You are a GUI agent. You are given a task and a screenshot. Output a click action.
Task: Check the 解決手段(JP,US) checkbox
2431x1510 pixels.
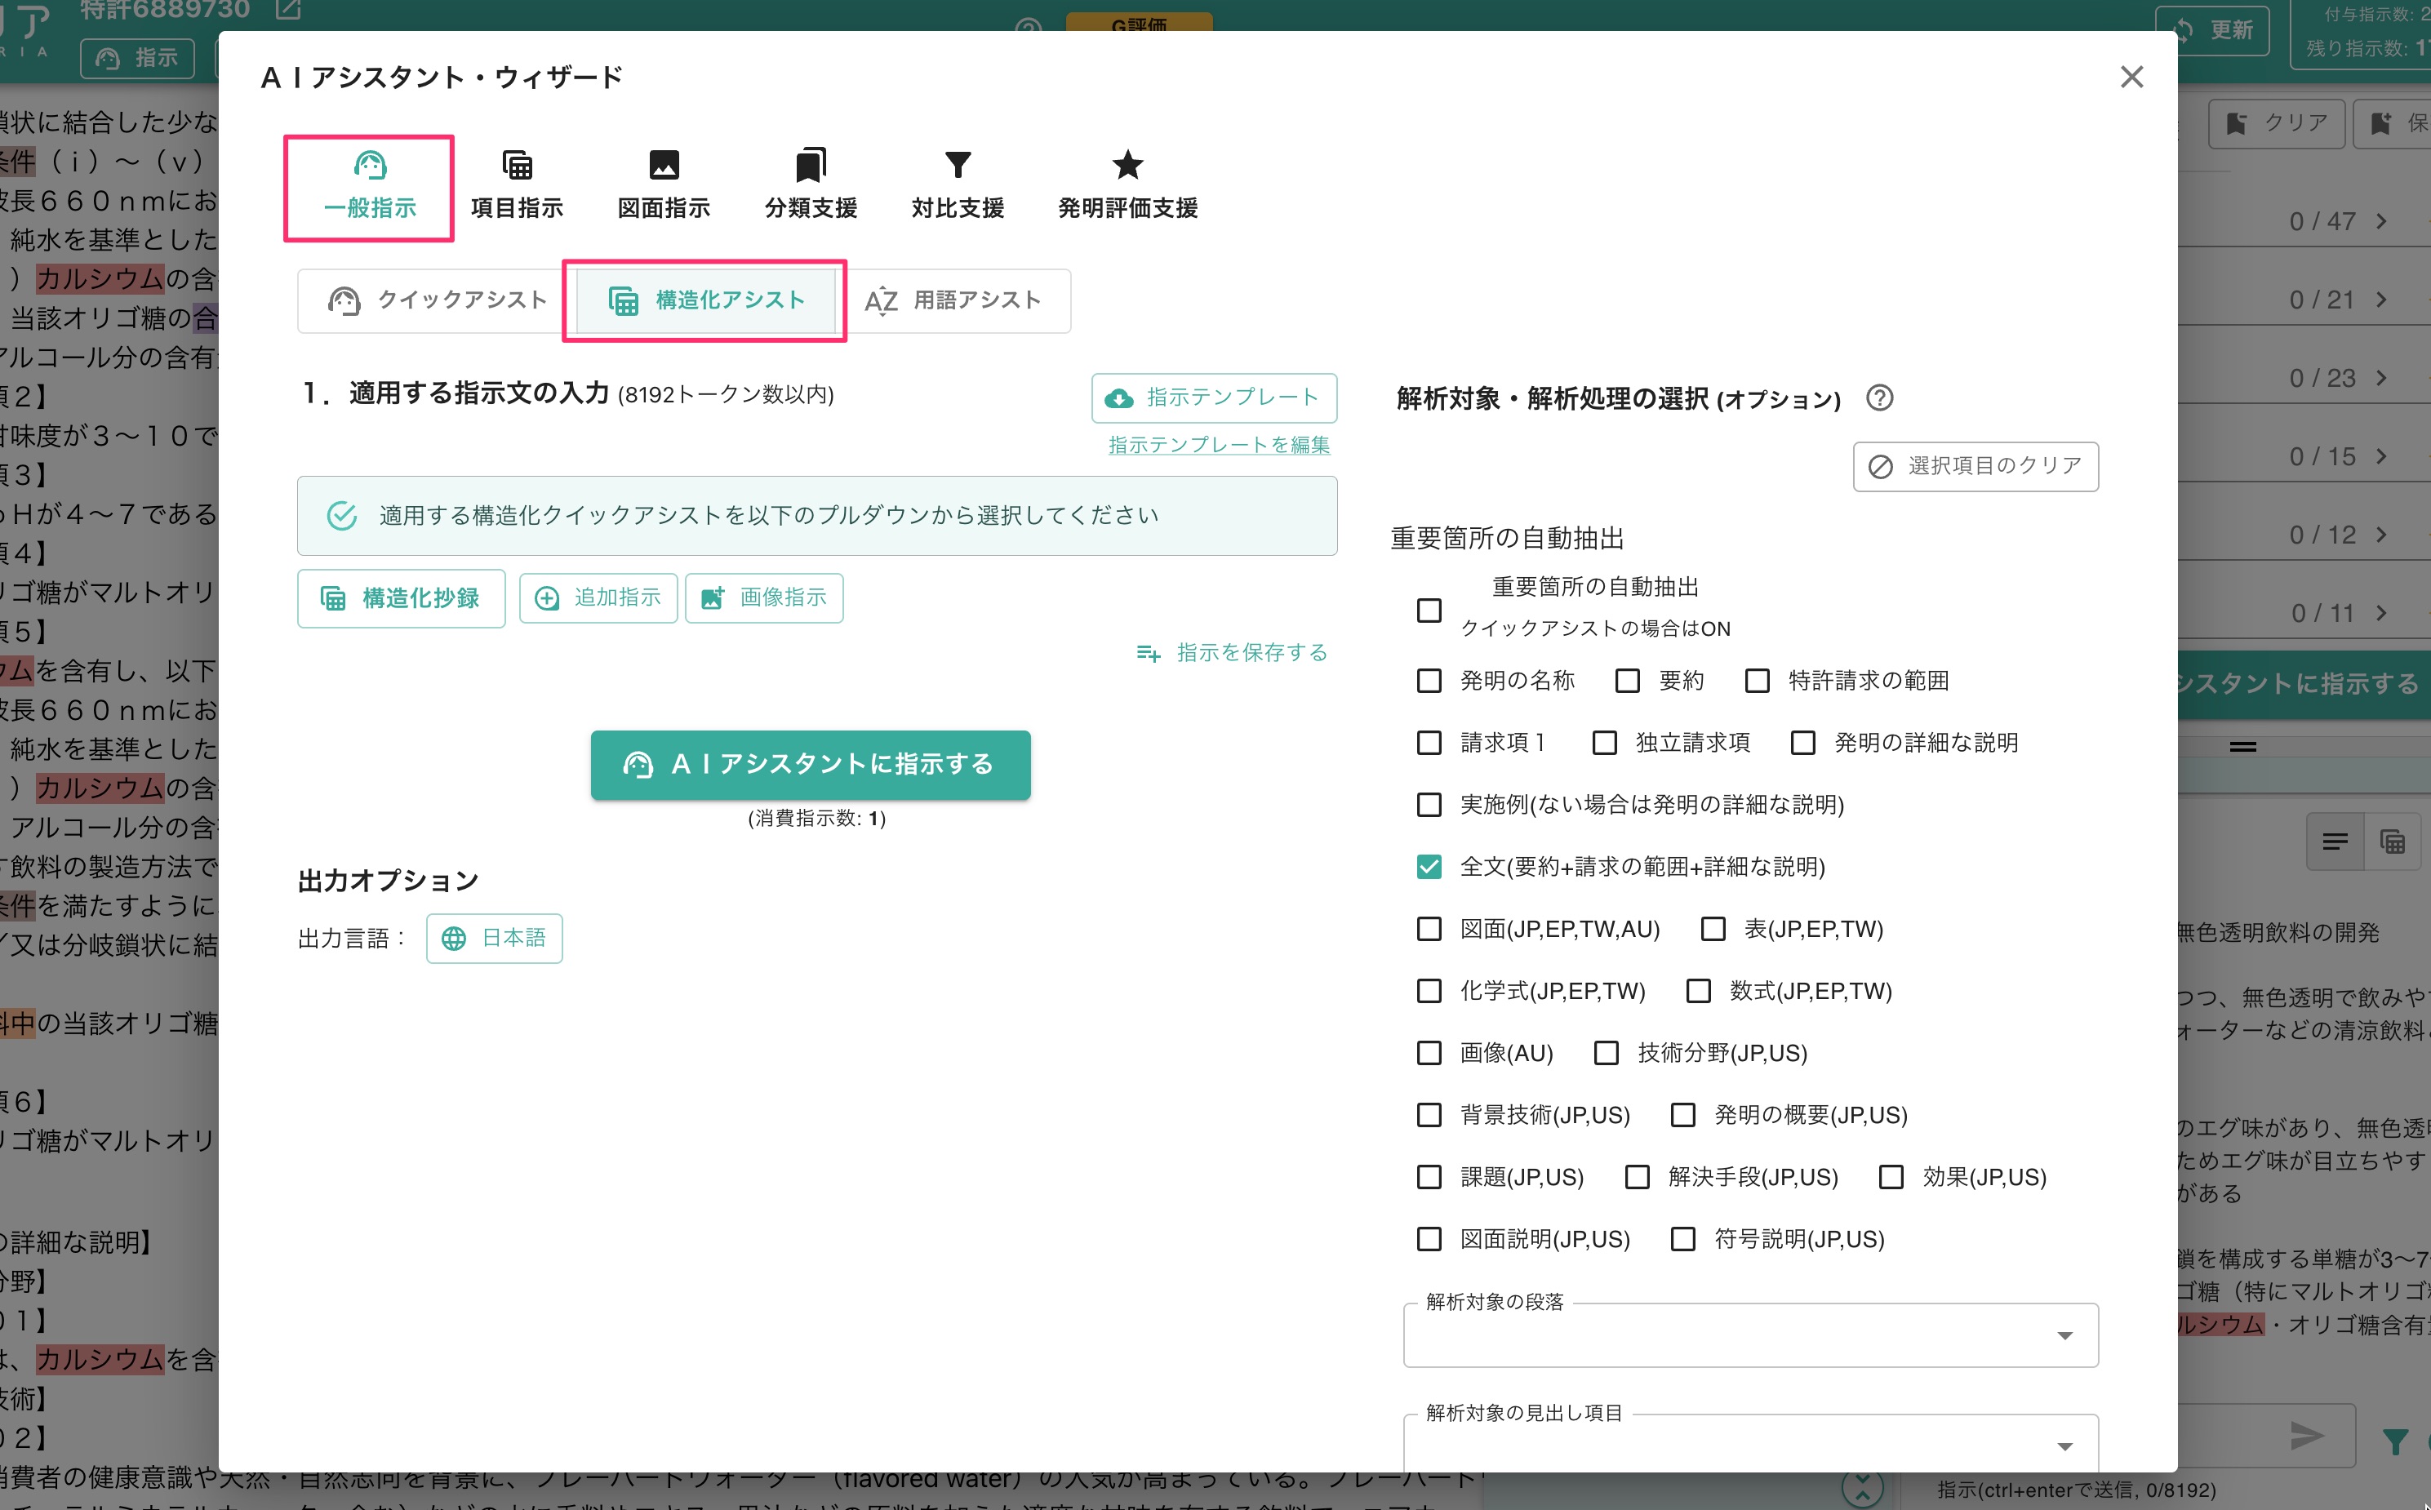click(x=1637, y=1176)
